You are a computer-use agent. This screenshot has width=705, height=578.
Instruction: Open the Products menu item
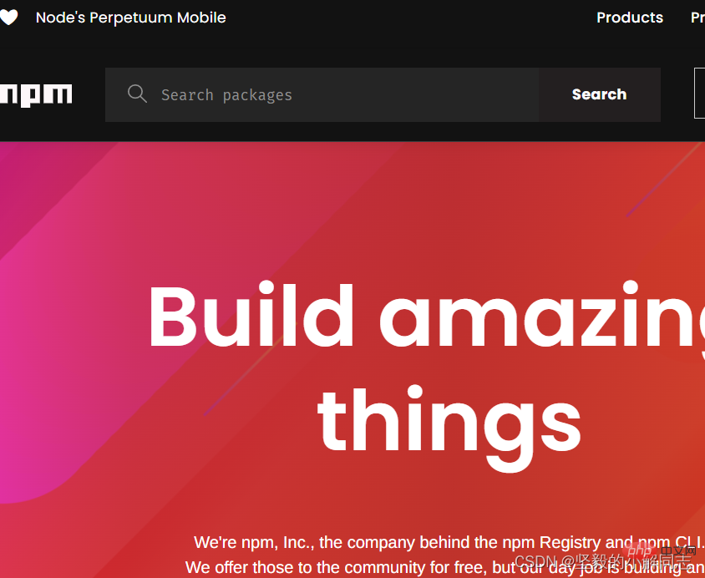[629, 18]
